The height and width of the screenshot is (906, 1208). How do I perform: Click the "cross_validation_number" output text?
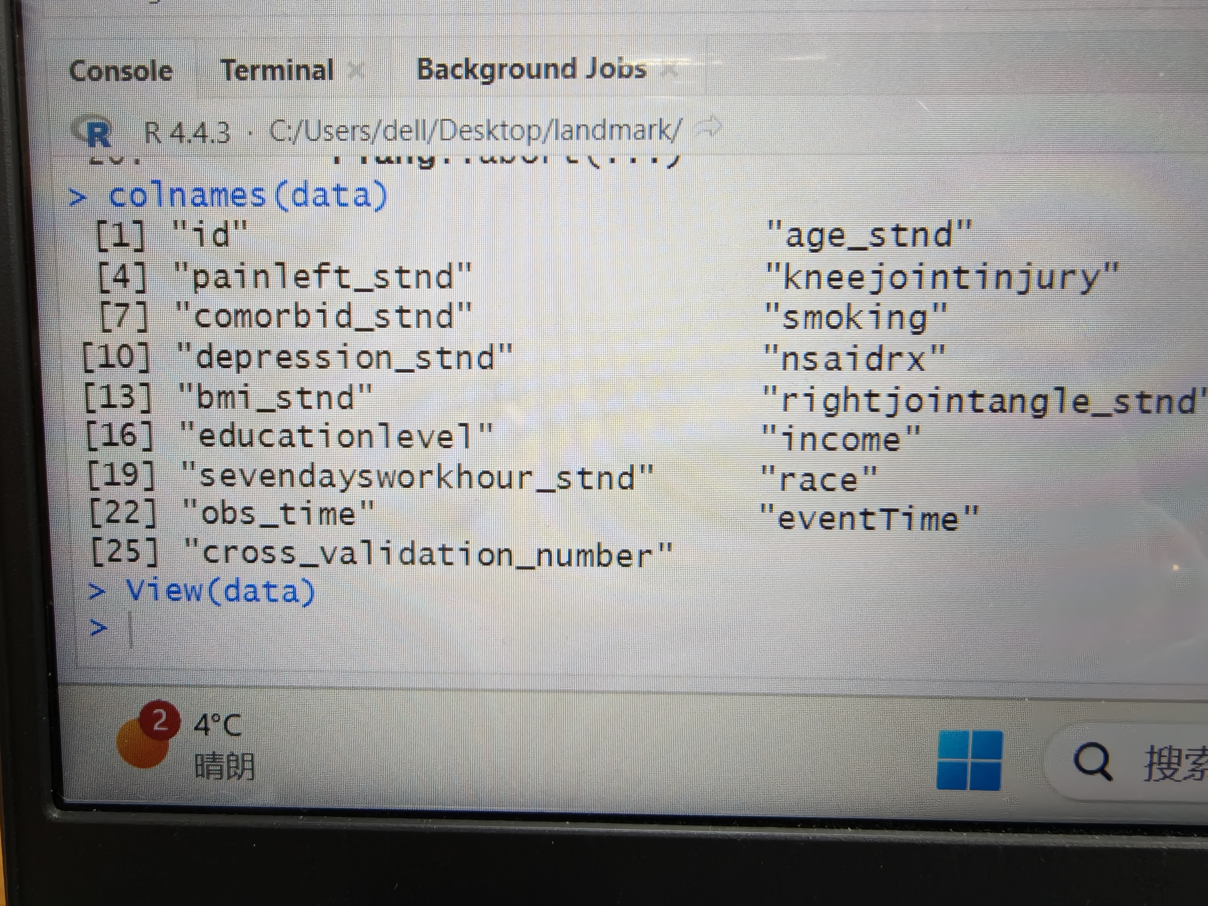[x=428, y=555]
